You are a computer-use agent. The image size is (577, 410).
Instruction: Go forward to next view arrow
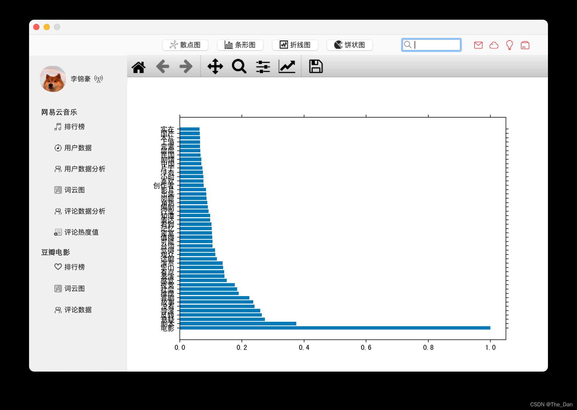point(186,67)
